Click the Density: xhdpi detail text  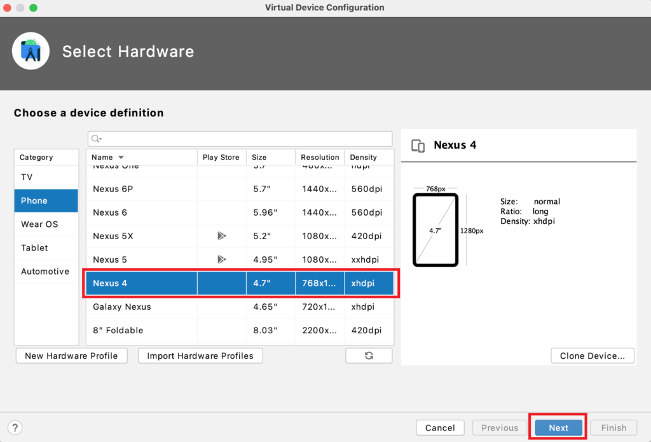[x=527, y=221]
